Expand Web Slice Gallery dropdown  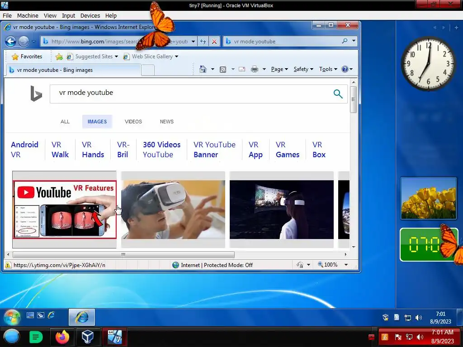pos(176,56)
